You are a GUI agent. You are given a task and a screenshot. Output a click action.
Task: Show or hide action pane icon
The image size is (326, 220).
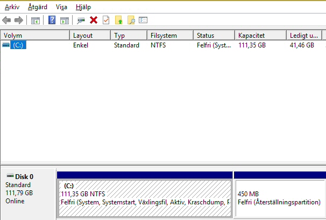[x=65, y=20]
